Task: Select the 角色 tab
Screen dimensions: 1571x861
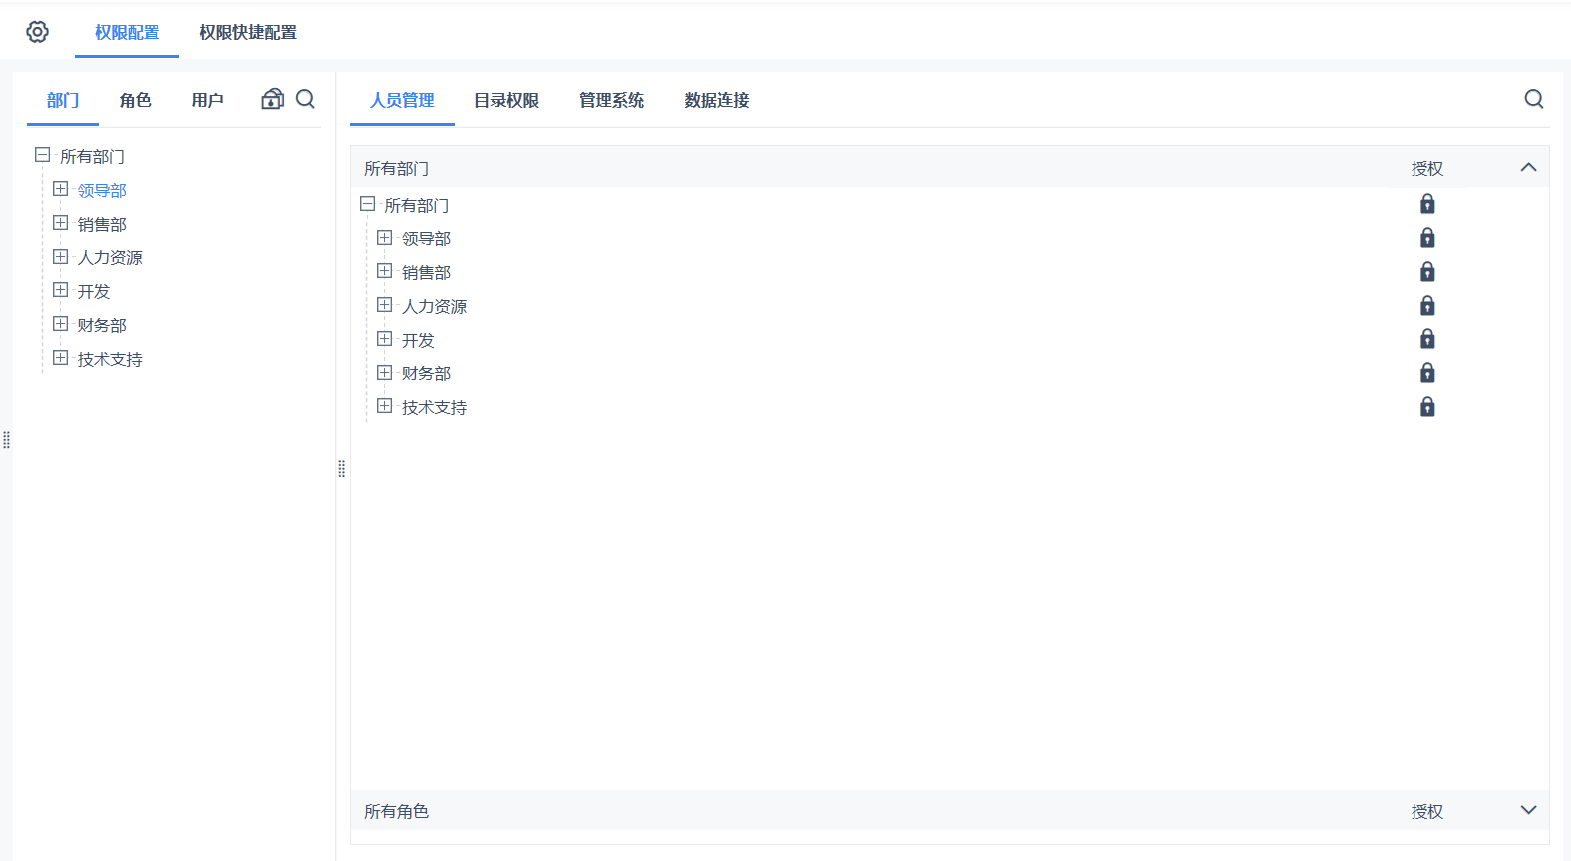Action: (135, 100)
